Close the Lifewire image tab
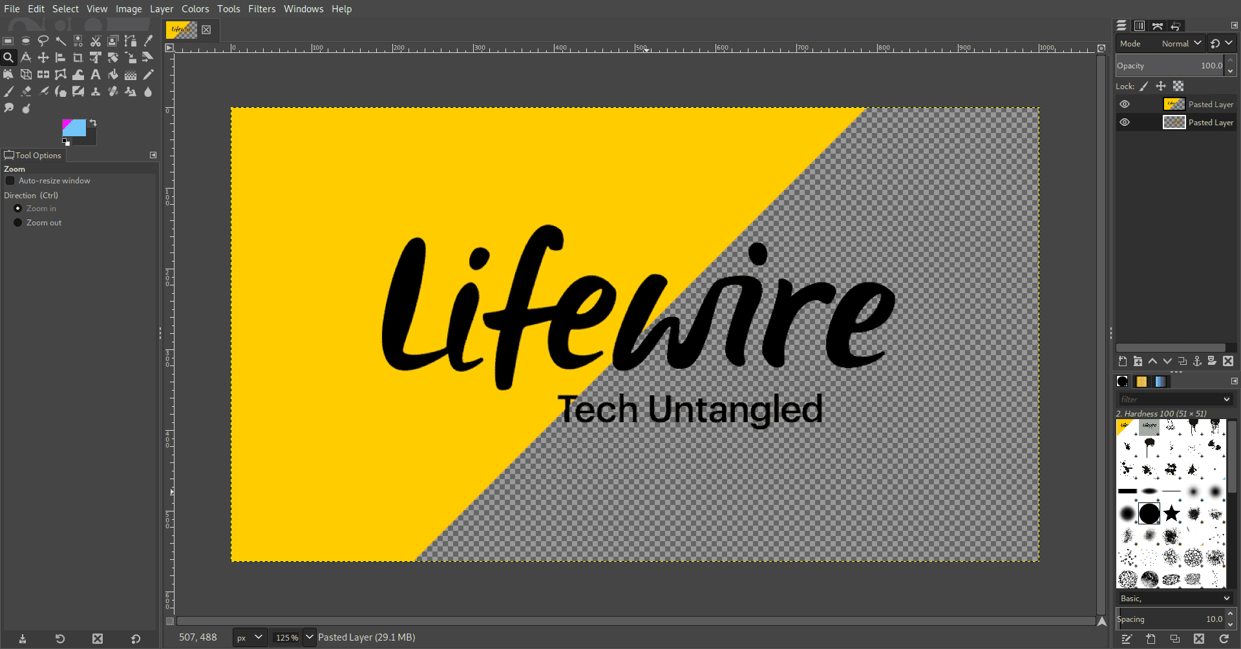Image resolution: width=1241 pixels, height=649 pixels. (x=206, y=30)
